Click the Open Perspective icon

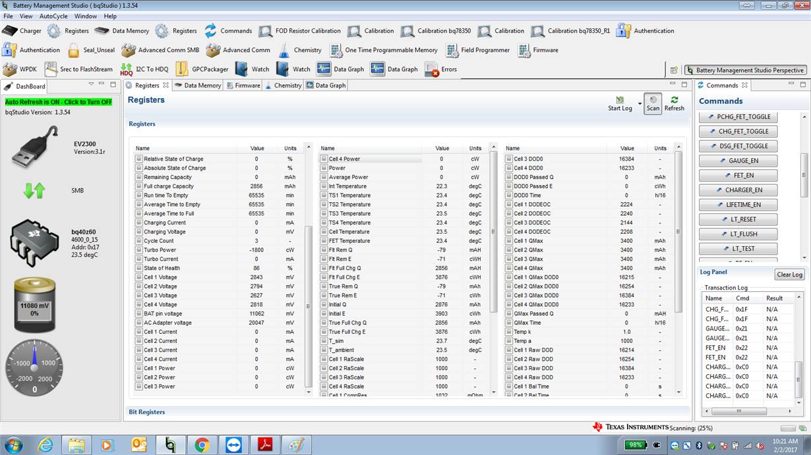(x=674, y=70)
